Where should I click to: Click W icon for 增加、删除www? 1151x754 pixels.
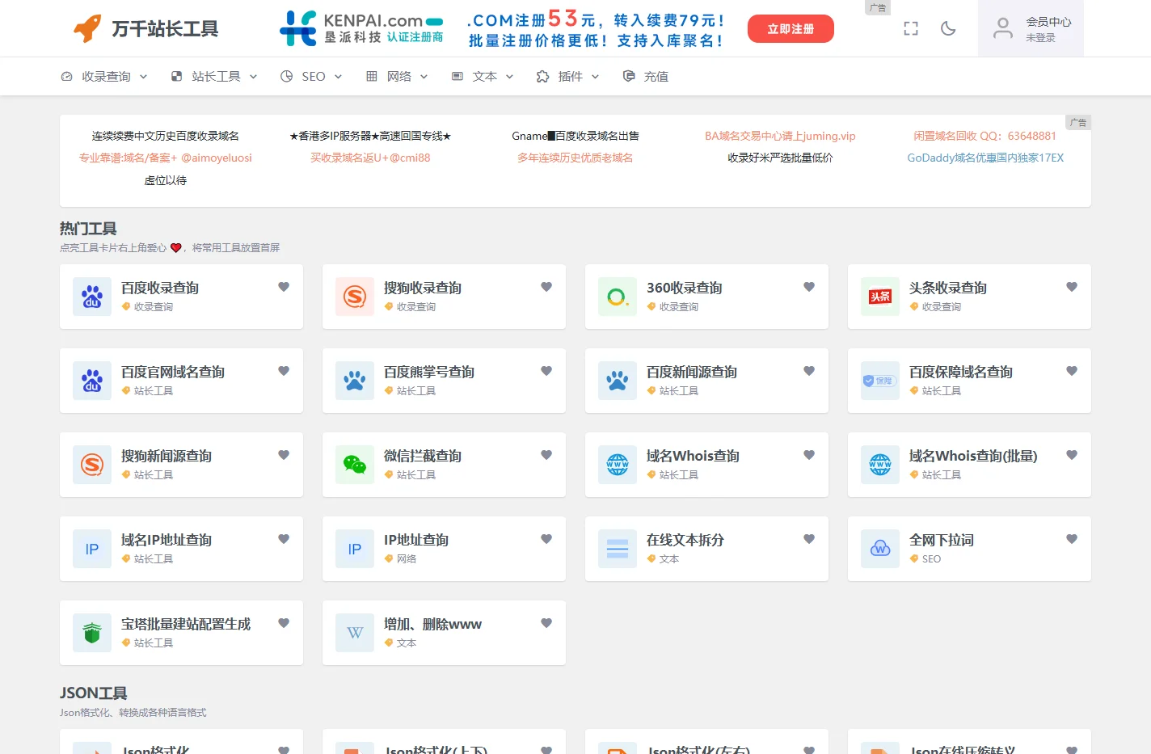[x=355, y=633]
